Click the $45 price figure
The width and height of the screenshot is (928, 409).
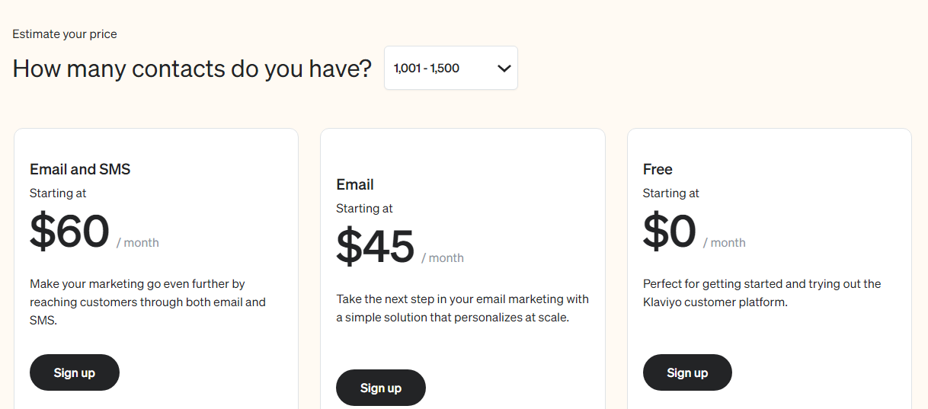(x=376, y=247)
